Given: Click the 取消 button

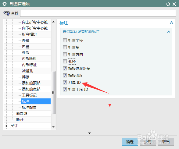Looking at the screenshot, I should [x=166, y=142].
